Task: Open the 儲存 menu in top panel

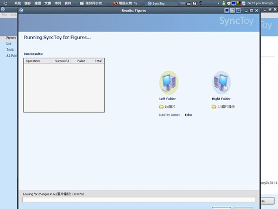Action: [28, 3]
